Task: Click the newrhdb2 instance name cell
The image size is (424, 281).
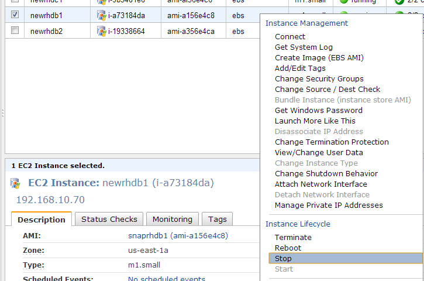Action: (x=47, y=31)
